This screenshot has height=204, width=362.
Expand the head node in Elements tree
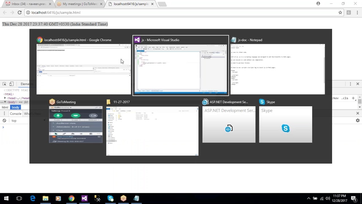point(5,98)
